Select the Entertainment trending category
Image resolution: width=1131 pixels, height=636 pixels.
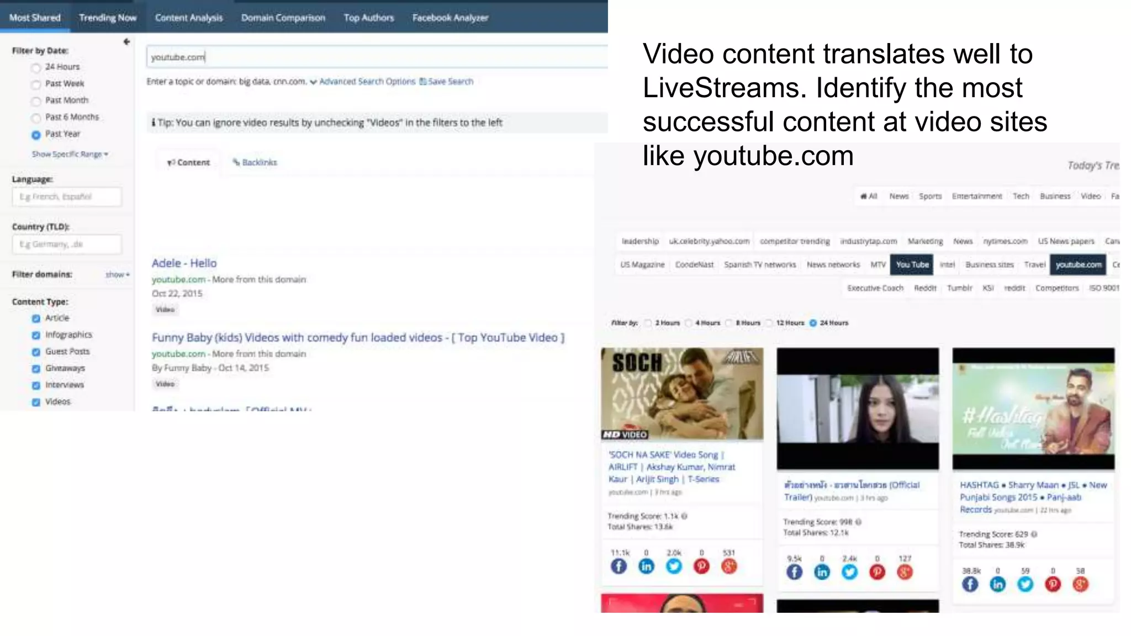977,197
